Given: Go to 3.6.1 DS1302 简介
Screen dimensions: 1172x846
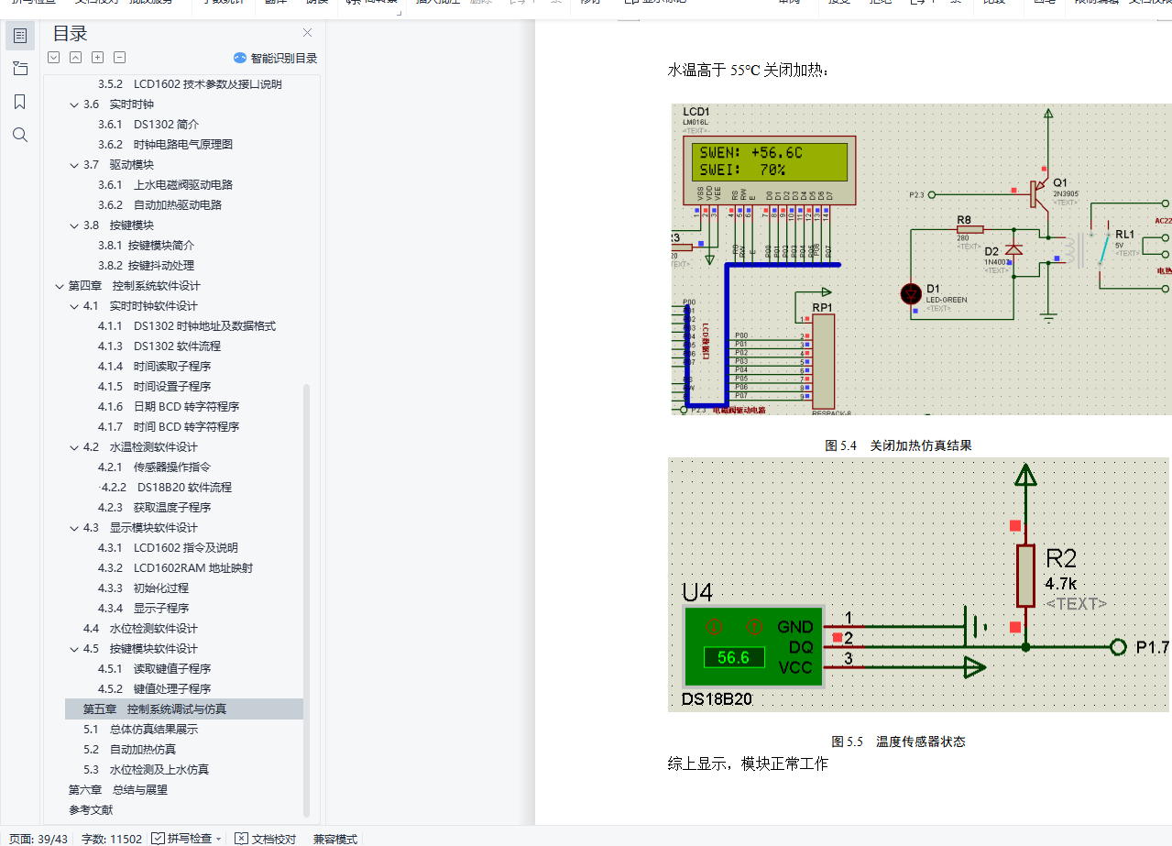Looking at the screenshot, I should (148, 125).
